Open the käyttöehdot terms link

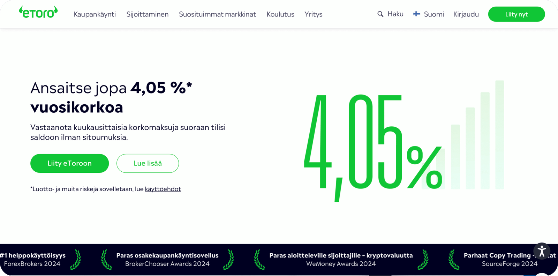(x=163, y=189)
